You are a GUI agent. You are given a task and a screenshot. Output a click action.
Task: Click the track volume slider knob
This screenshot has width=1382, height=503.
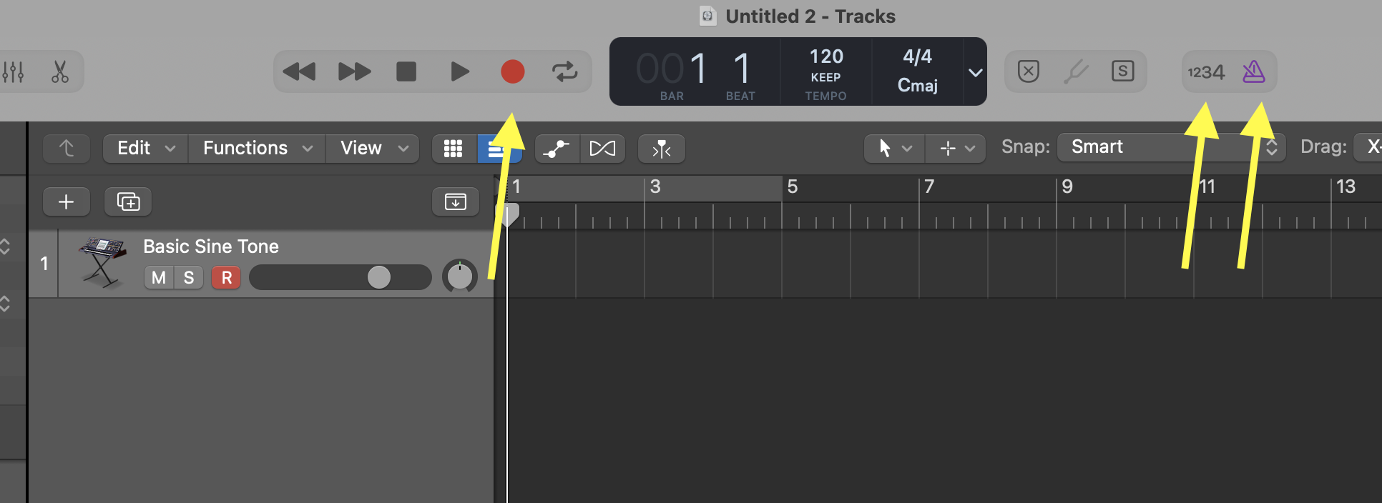click(379, 277)
